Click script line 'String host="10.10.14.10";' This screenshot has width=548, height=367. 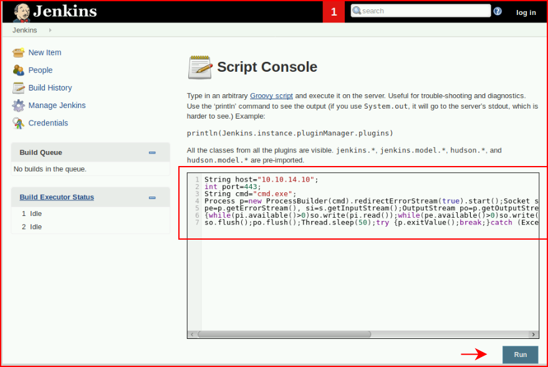[261, 180]
